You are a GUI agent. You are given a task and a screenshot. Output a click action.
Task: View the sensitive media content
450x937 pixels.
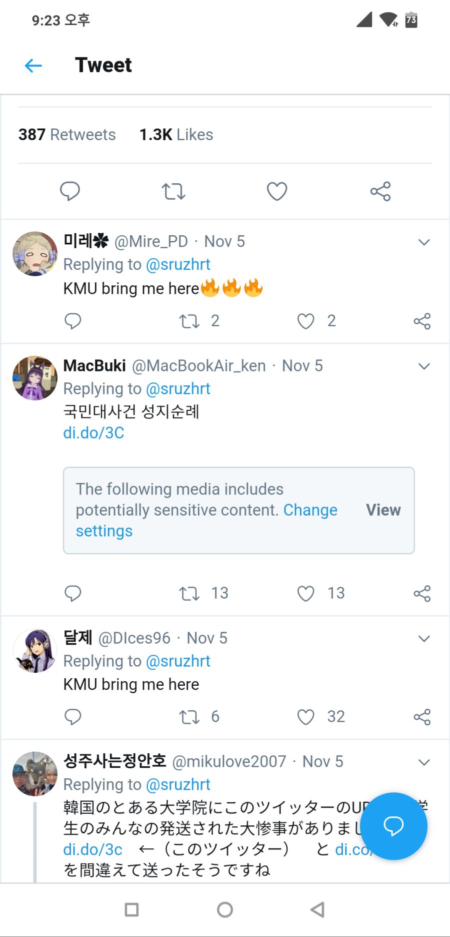pos(383,510)
